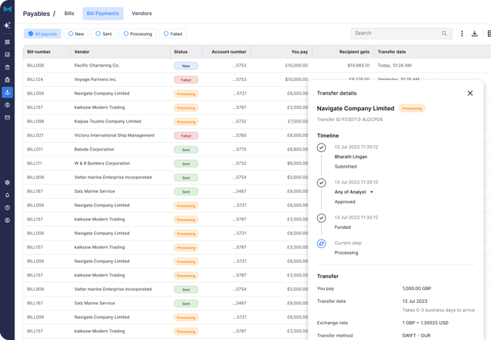This screenshot has height=340, width=491.
Task: Click the download export icon
Action: (x=474, y=33)
